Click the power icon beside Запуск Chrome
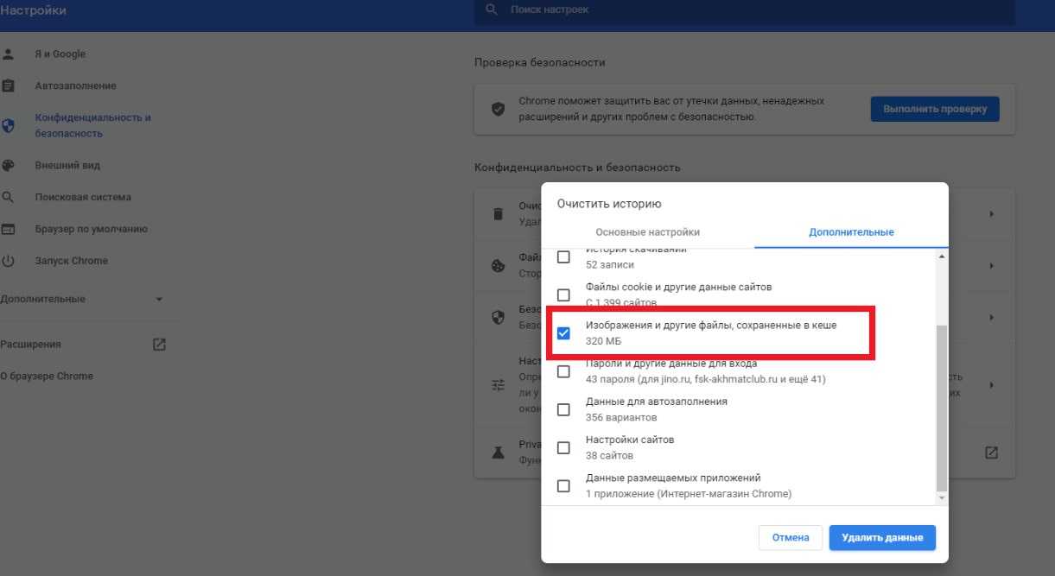Viewport: 1055px width, 576px height. (8, 261)
